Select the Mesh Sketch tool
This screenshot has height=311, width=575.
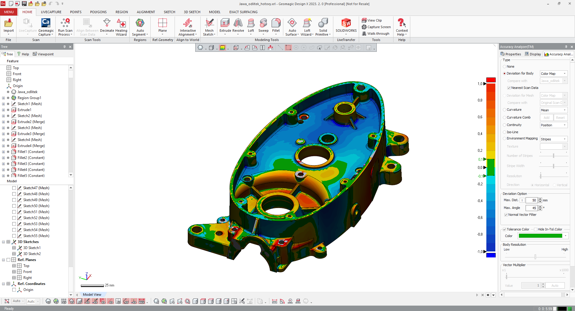click(209, 24)
